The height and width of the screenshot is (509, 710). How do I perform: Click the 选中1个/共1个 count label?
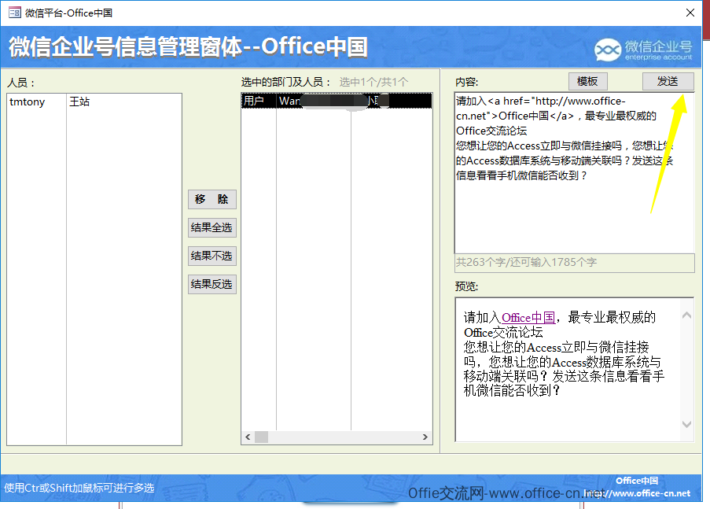[x=374, y=82]
